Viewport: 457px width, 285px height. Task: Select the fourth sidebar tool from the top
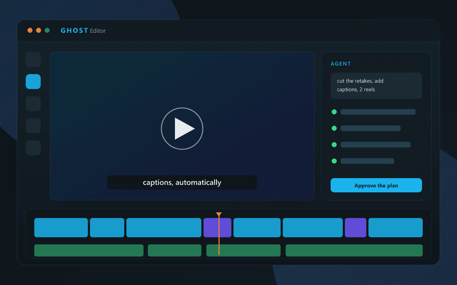[33, 126]
